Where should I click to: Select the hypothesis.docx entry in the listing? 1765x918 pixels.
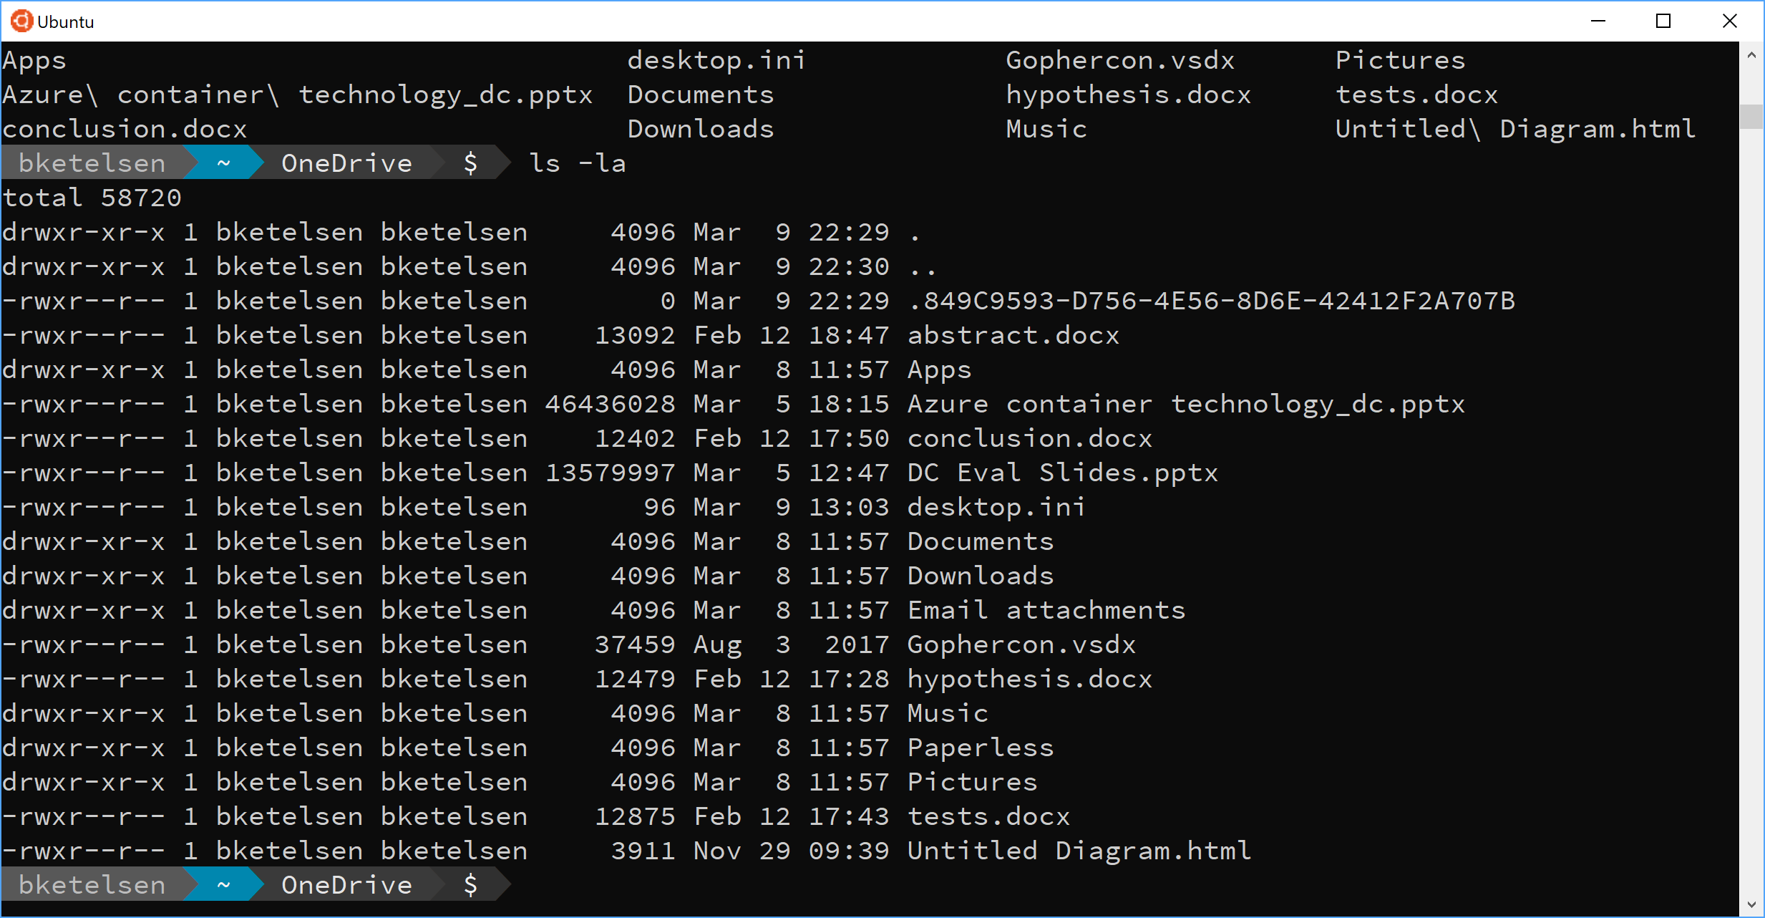[x=1029, y=678]
